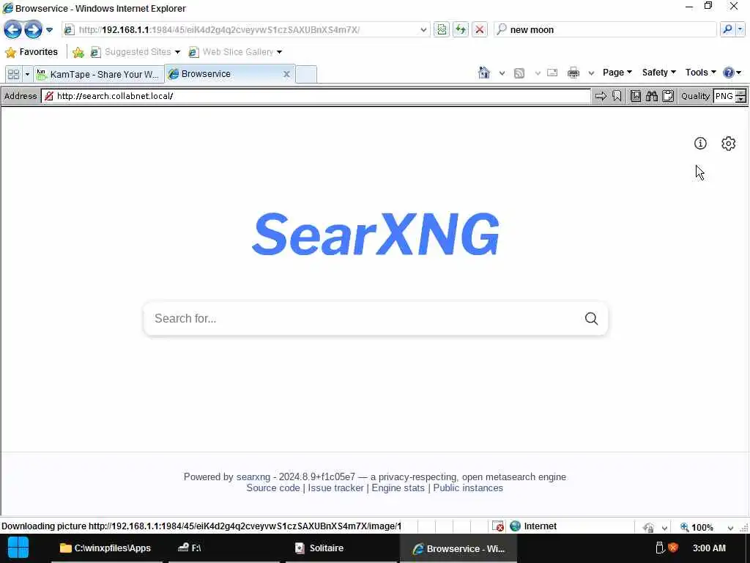Switch to C:\winxpfiles\Apps taskbar window

(x=106, y=548)
